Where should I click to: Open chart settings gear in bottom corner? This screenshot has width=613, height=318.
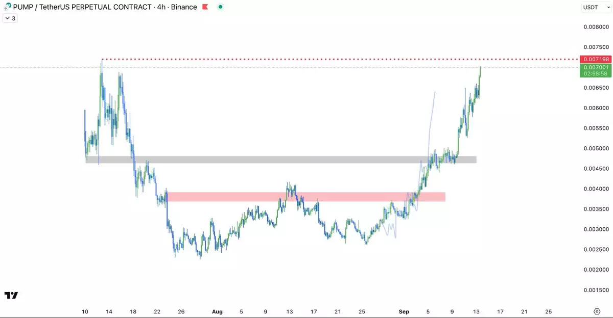[x=597, y=311]
